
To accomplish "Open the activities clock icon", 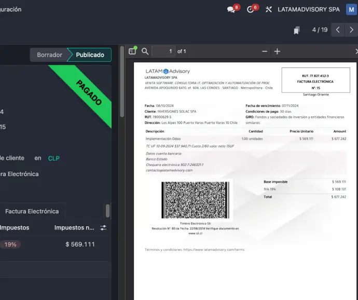I will tap(250, 9).
